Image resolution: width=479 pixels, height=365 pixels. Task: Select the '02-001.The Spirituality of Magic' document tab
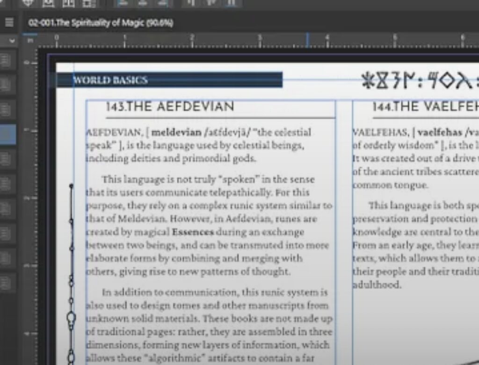pyautogui.click(x=101, y=23)
